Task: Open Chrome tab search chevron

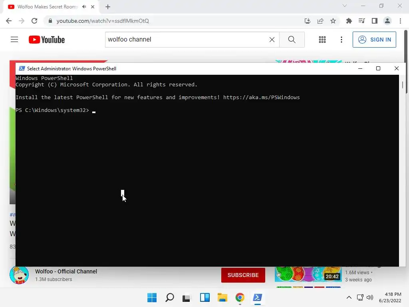Action: point(345,6)
